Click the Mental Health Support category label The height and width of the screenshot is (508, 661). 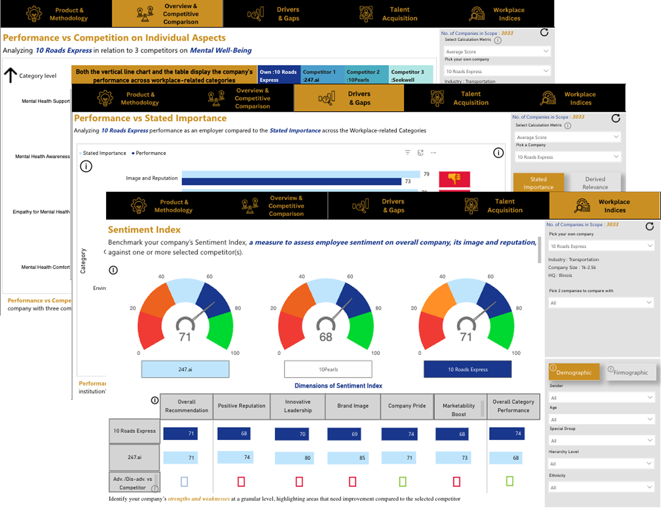pyautogui.click(x=46, y=101)
